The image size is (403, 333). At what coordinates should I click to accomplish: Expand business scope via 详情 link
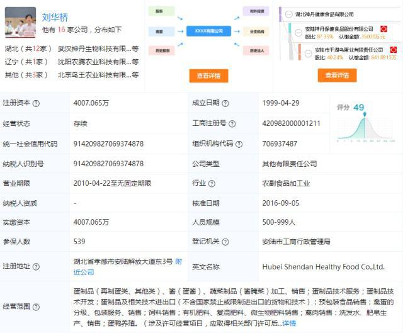click(289, 323)
